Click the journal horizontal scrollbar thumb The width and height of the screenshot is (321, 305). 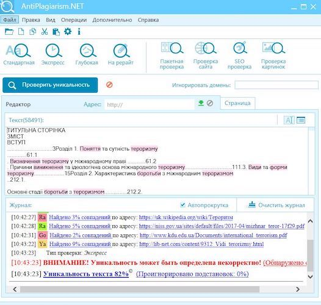140,289
